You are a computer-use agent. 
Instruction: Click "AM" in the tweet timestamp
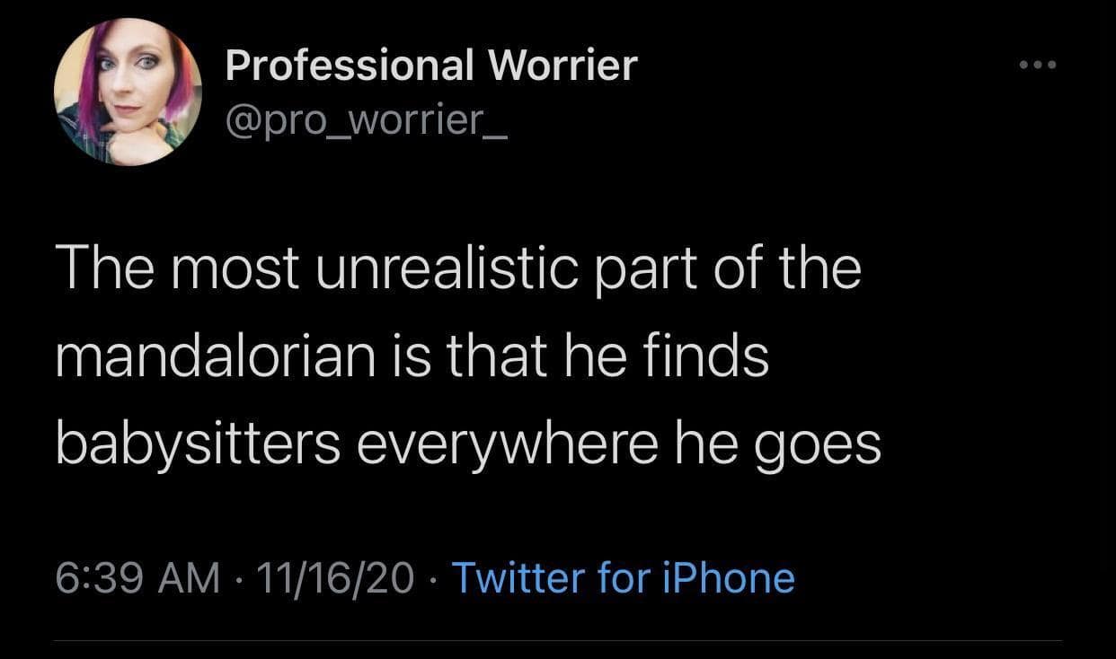click(190, 577)
